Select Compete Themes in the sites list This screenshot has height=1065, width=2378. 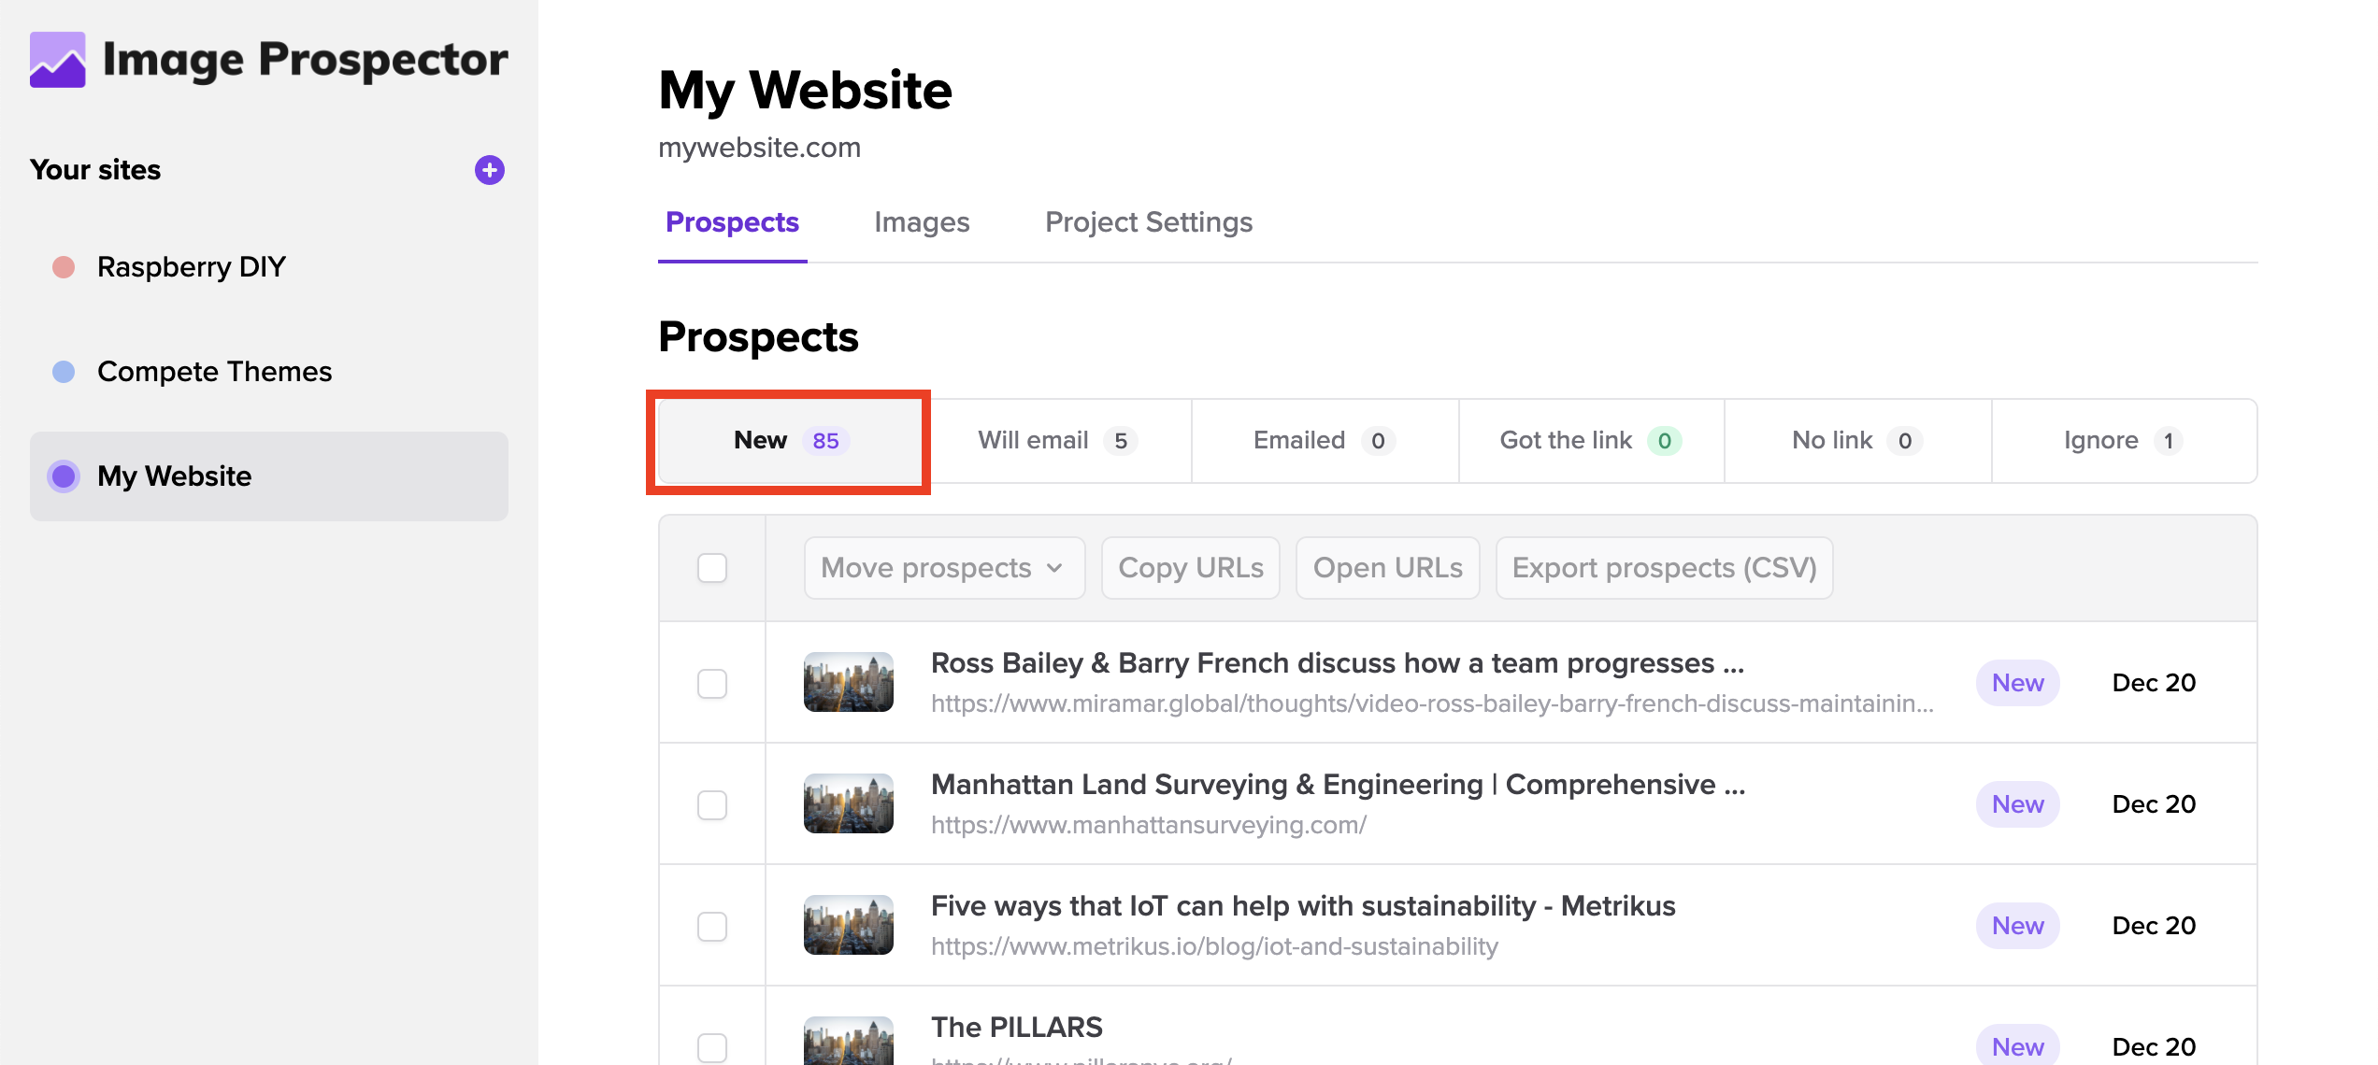tap(215, 372)
